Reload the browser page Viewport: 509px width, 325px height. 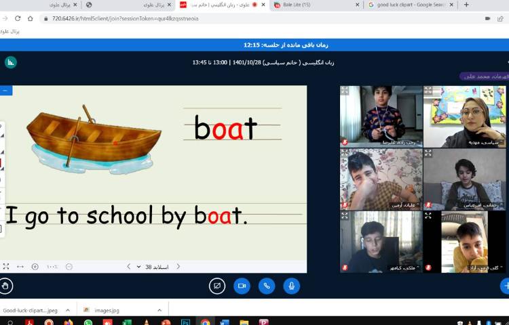point(18,18)
